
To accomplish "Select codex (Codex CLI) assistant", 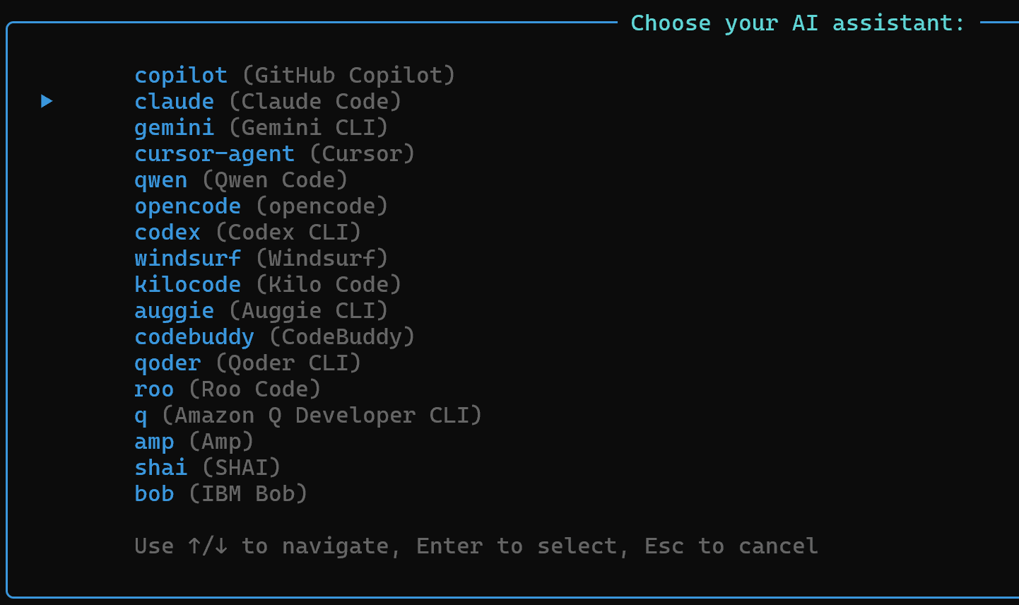I will [x=247, y=232].
